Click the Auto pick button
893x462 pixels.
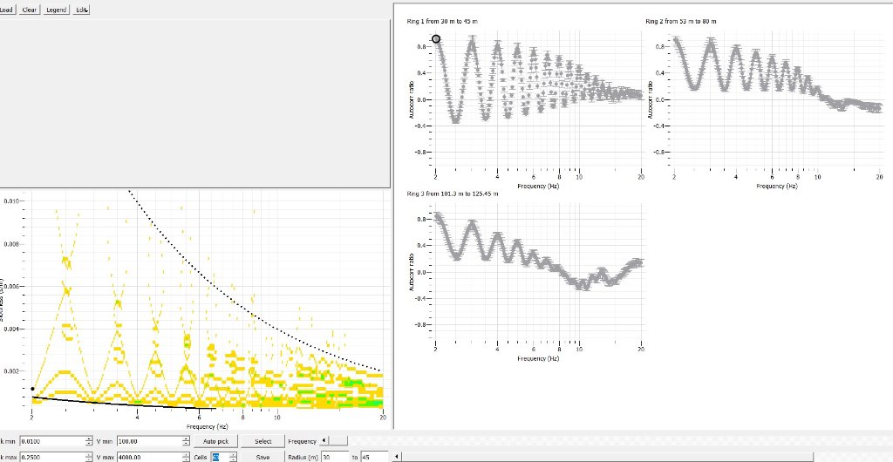coord(215,442)
